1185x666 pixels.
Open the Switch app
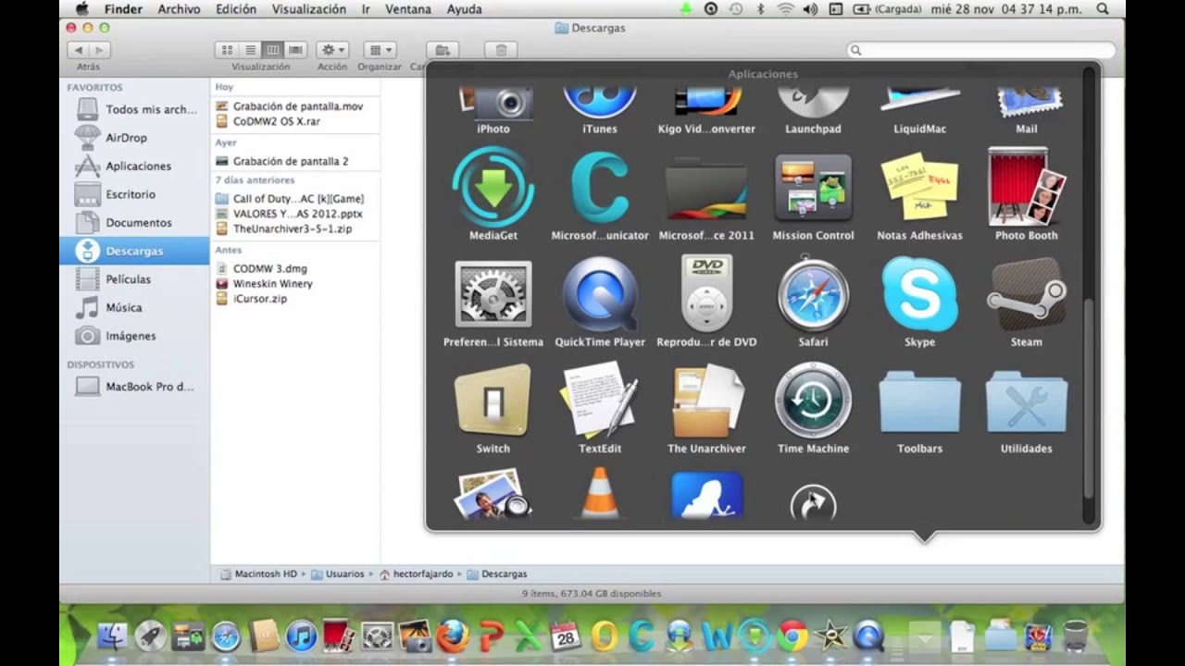click(x=493, y=401)
